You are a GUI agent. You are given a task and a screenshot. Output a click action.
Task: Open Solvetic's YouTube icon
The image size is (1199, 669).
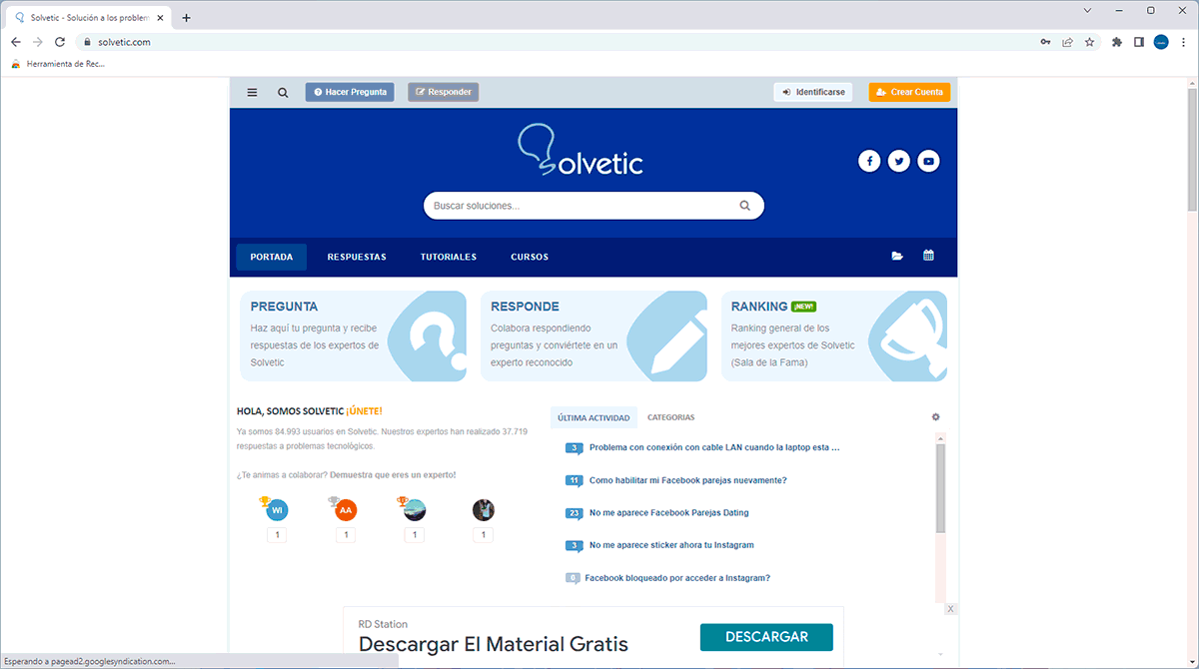pyautogui.click(x=928, y=161)
